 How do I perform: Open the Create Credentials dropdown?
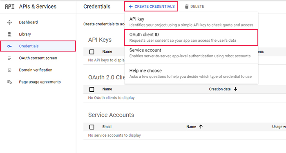[x=151, y=7]
